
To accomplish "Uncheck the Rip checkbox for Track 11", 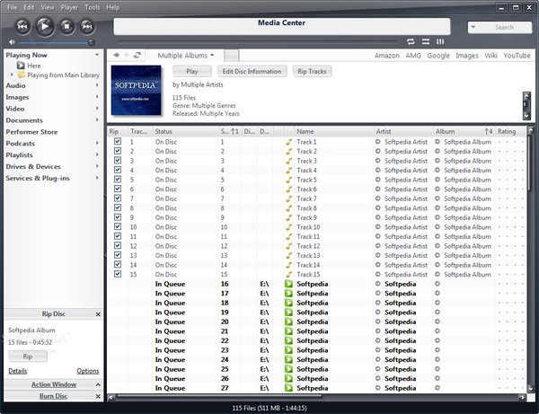I will pyautogui.click(x=118, y=236).
